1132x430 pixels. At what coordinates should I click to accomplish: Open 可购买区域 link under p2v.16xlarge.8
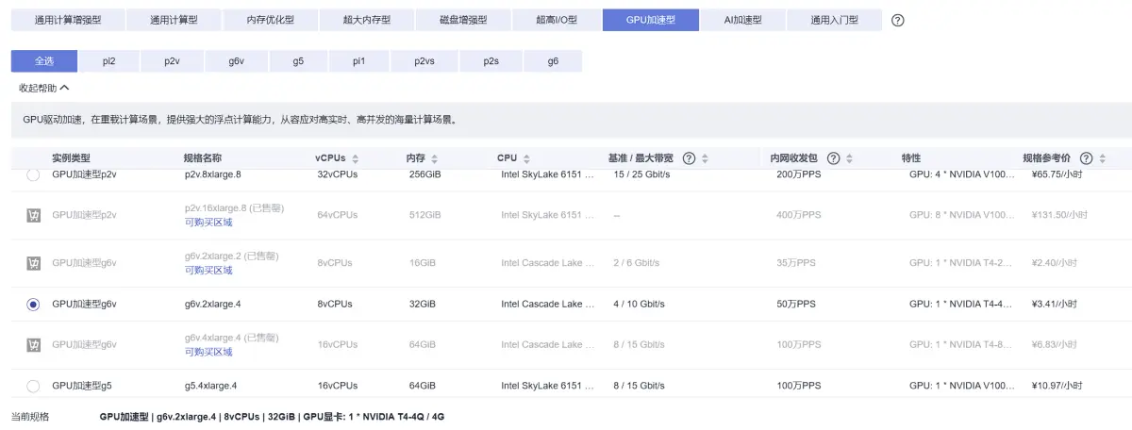[208, 223]
